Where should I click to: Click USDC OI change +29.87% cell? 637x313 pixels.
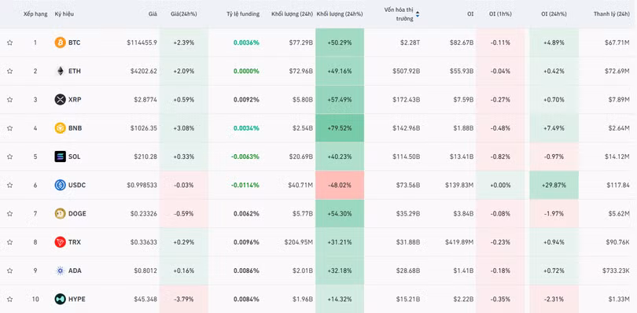click(x=554, y=185)
